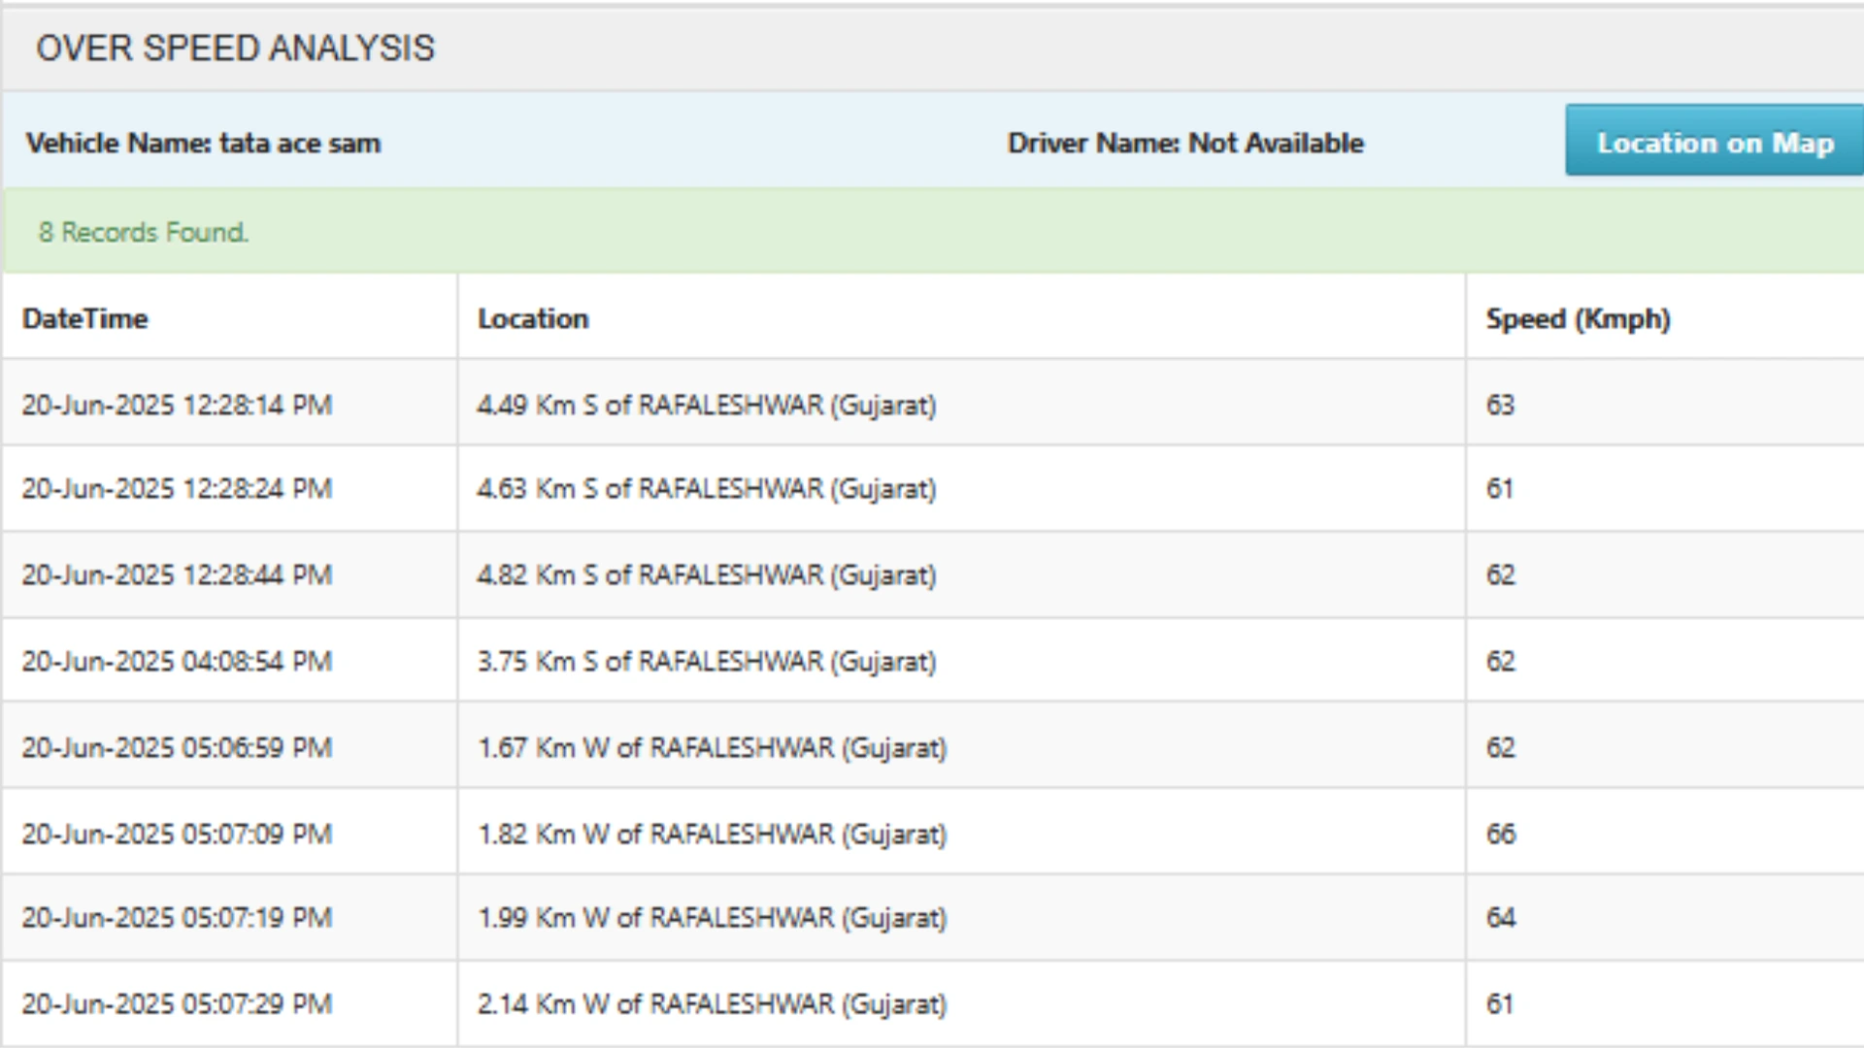Select the 04:08:54 PM record datetime
This screenshot has width=1864, height=1048.
coord(177,661)
